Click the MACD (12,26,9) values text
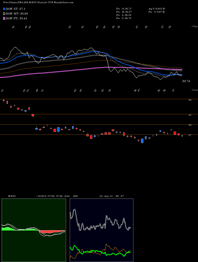The image size is (198, 262). (53, 196)
